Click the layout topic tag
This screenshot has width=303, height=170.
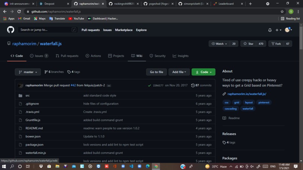tap(249, 102)
